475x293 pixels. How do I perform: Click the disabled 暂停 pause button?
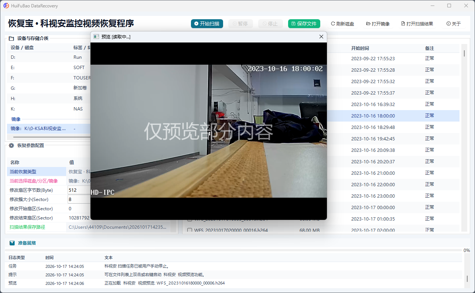pos(240,24)
